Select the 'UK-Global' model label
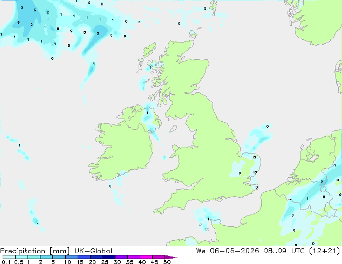This screenshot has width=342, height=264. pos(93,251)
